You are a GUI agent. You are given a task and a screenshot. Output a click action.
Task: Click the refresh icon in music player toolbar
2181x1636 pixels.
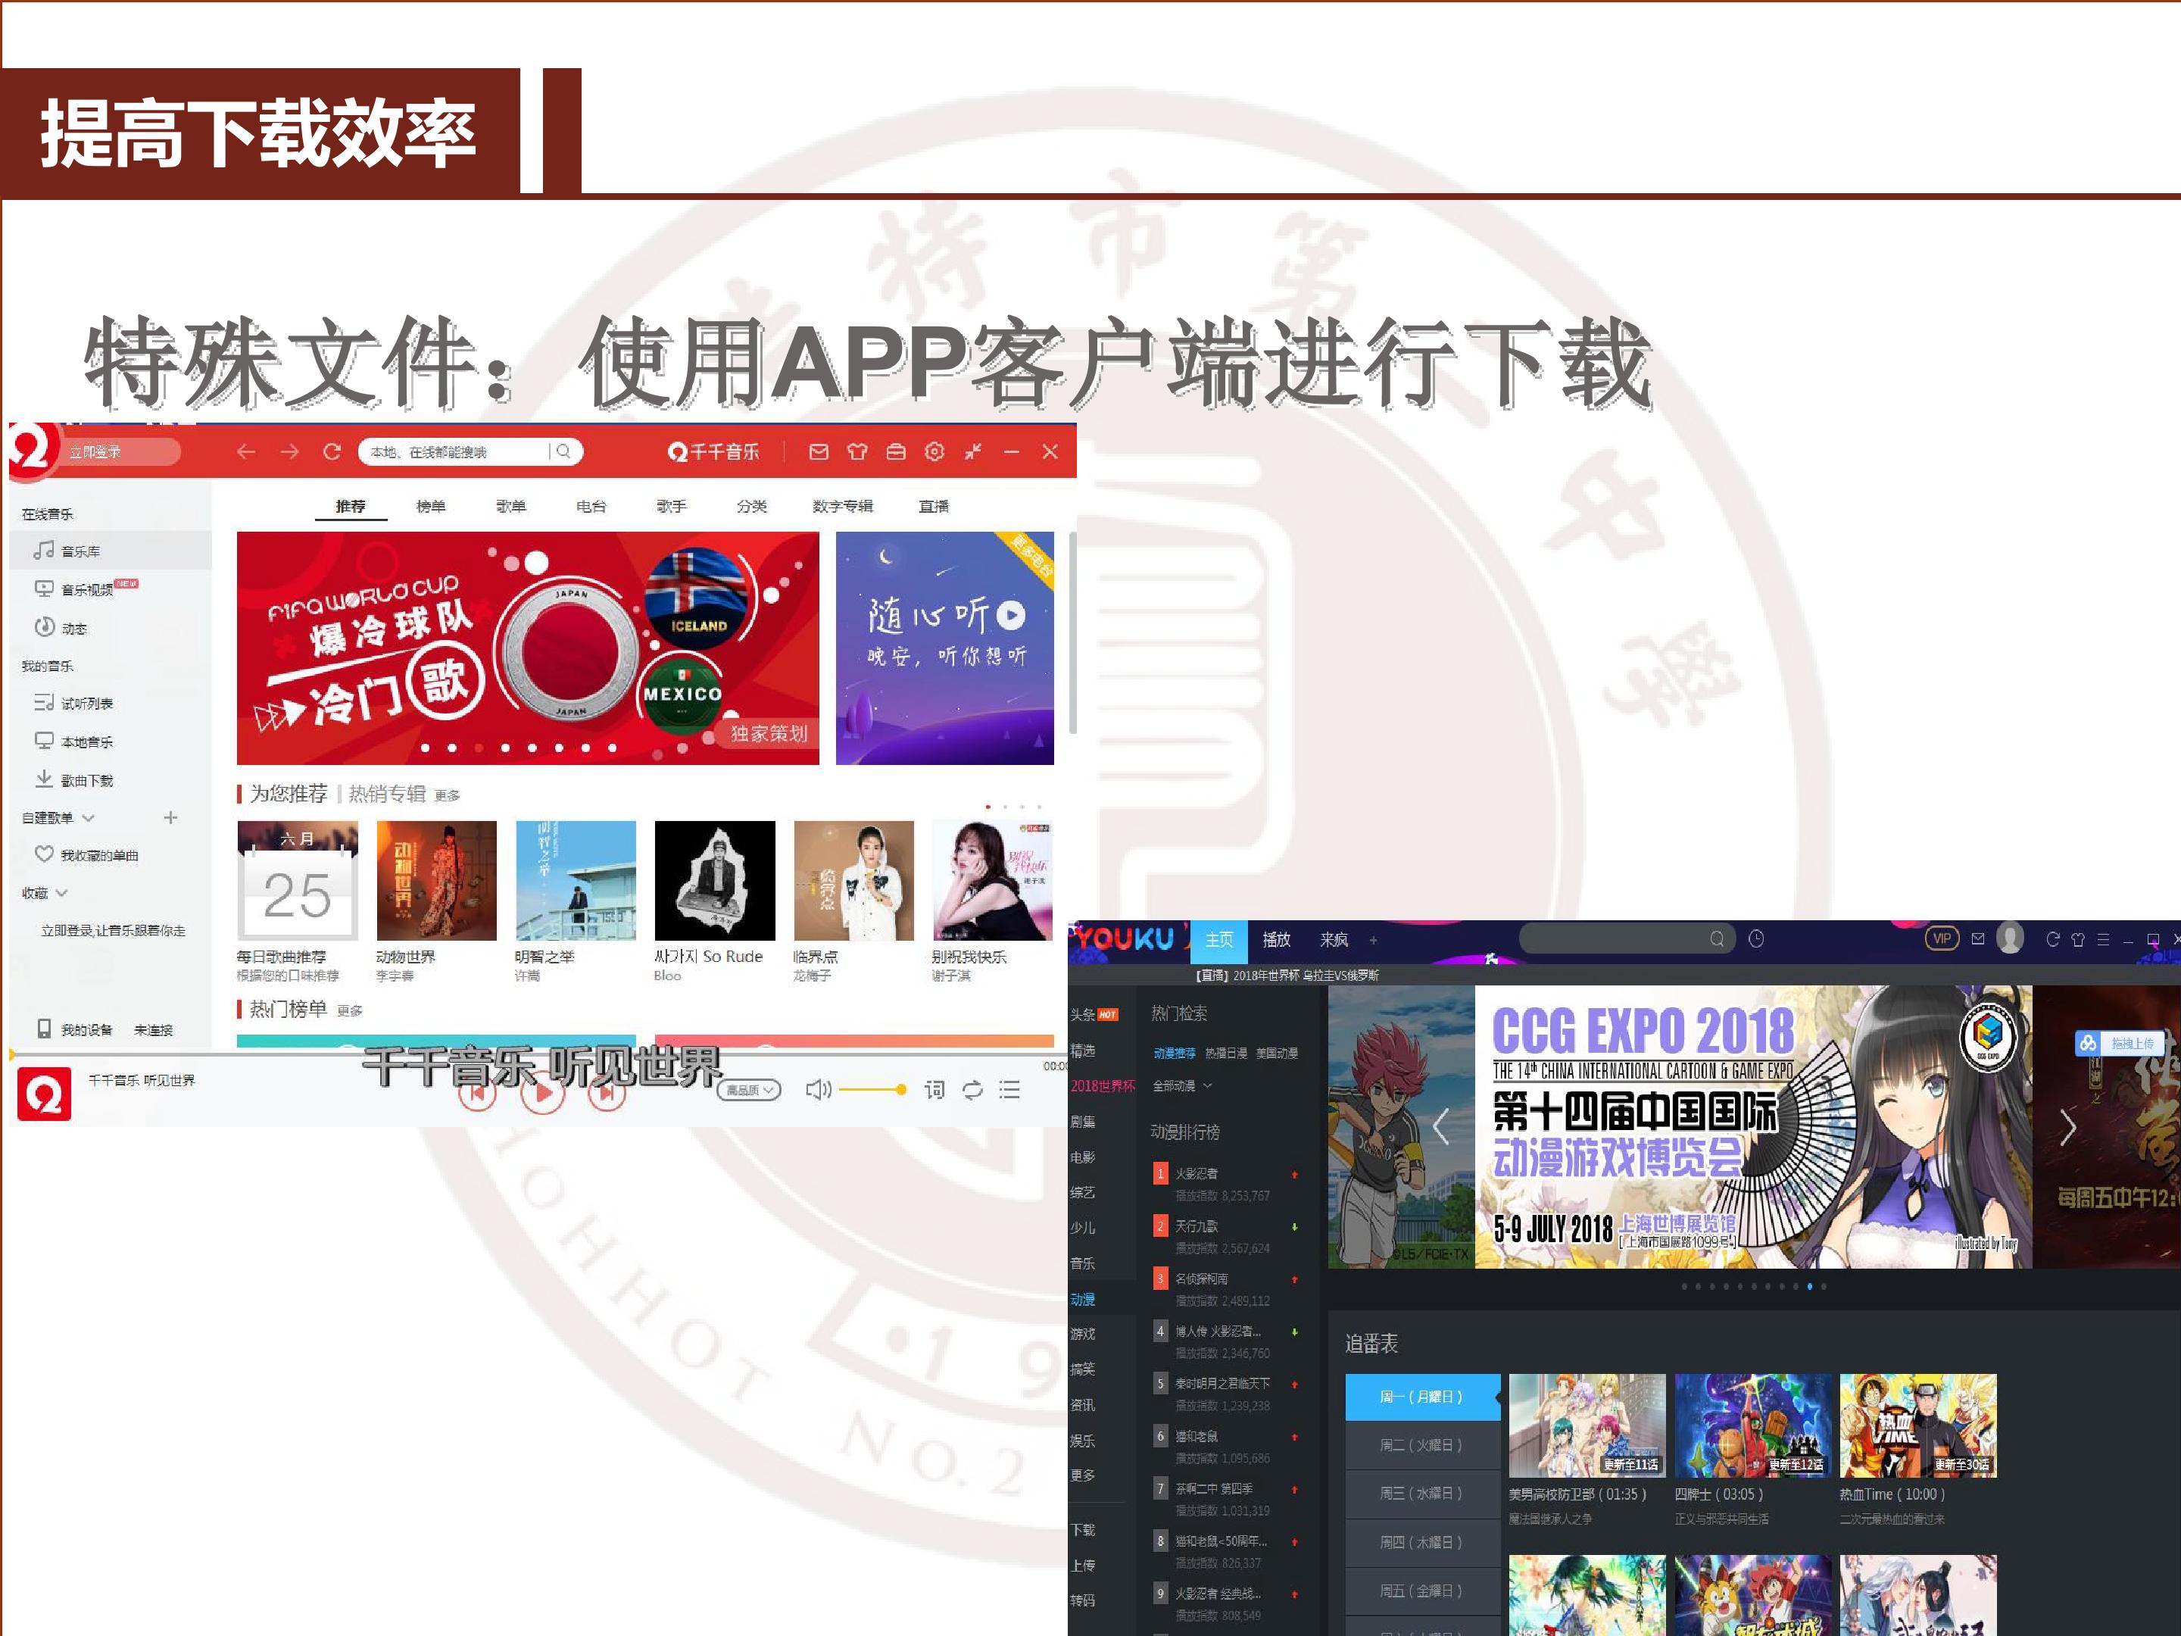point(332,451)
